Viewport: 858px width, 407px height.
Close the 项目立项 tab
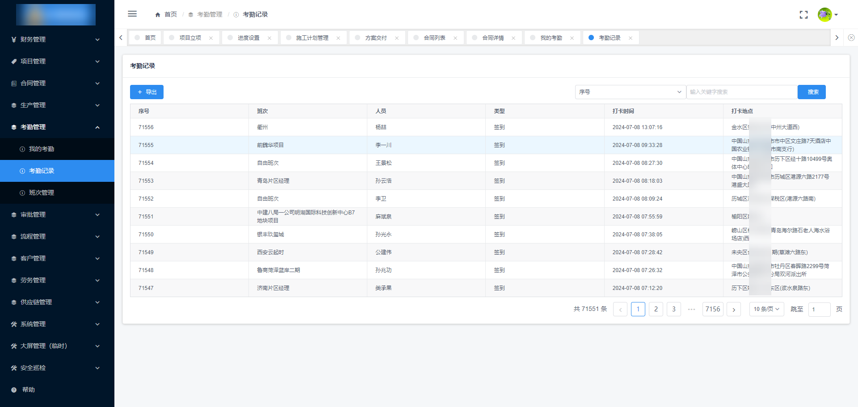click(211, 38)
